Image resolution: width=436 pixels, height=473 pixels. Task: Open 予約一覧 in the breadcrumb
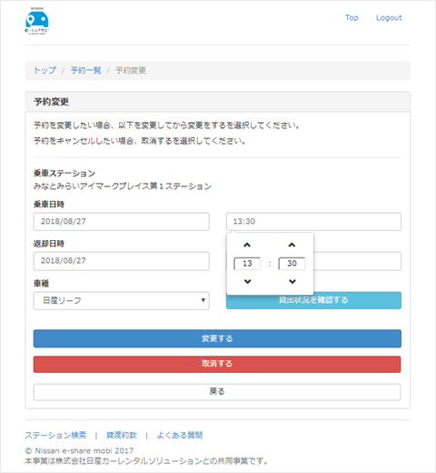[86, 70]
